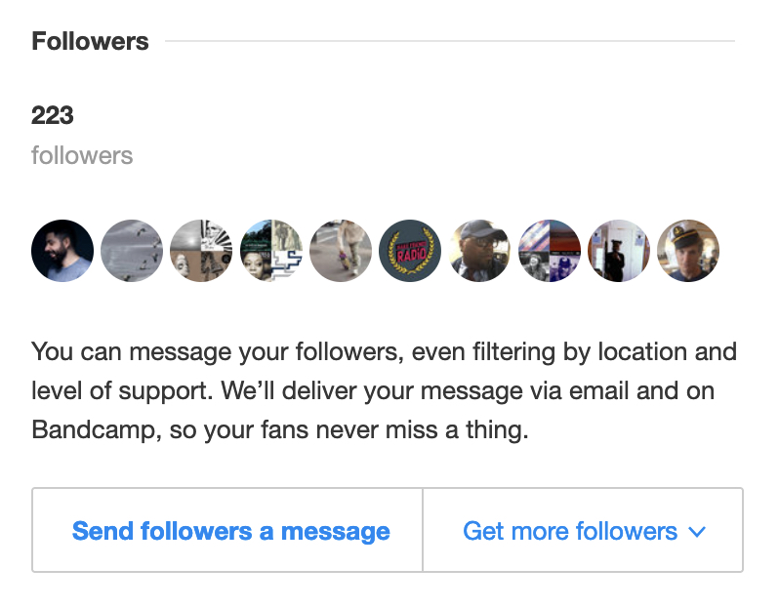Image resolution: width=779 pixels, height=609 pixels.
Task: Click the Followers section heading
Action: 90,42
